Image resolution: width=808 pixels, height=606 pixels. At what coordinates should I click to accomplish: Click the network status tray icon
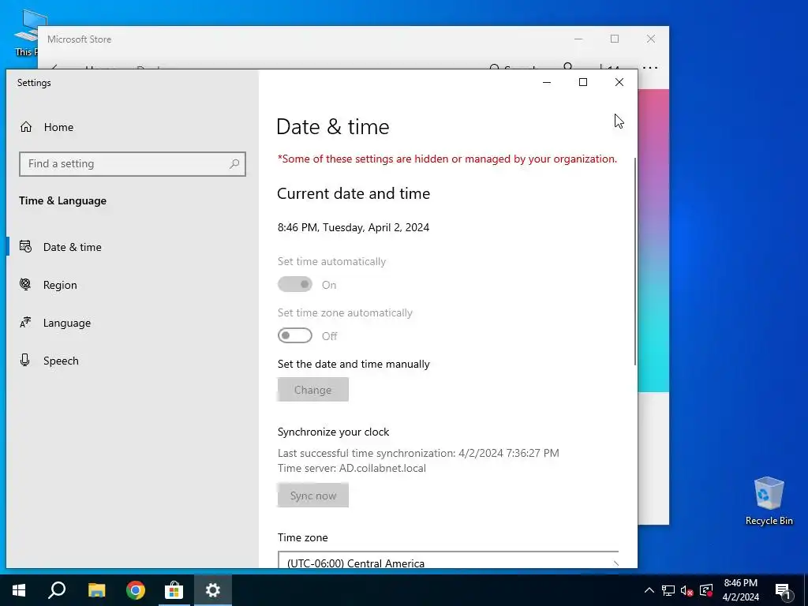(x=668, y=590)
